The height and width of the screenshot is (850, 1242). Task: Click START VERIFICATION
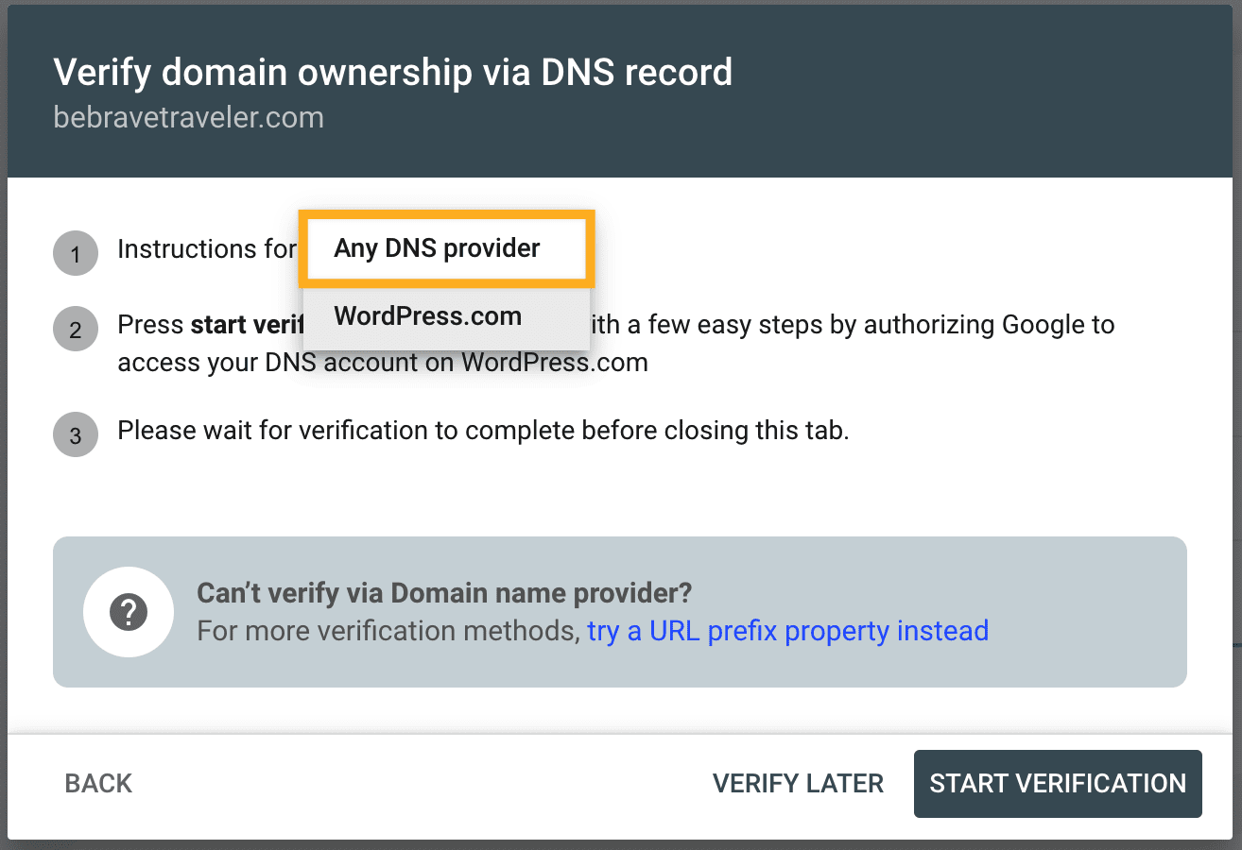click(x=1058, y=783)
